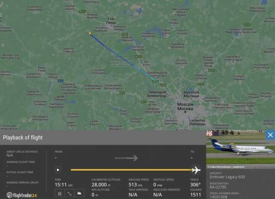Click the Mytishchi label on map
This screenshot has width=275, height=199.
[x=192, y=94]
